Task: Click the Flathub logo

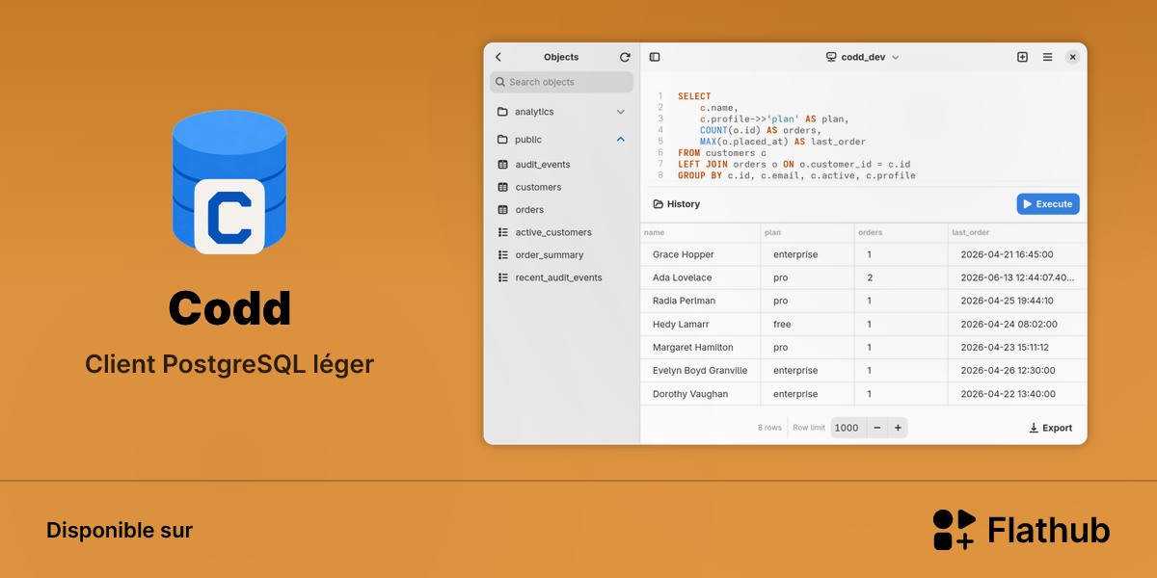Action: (1021, 530)
